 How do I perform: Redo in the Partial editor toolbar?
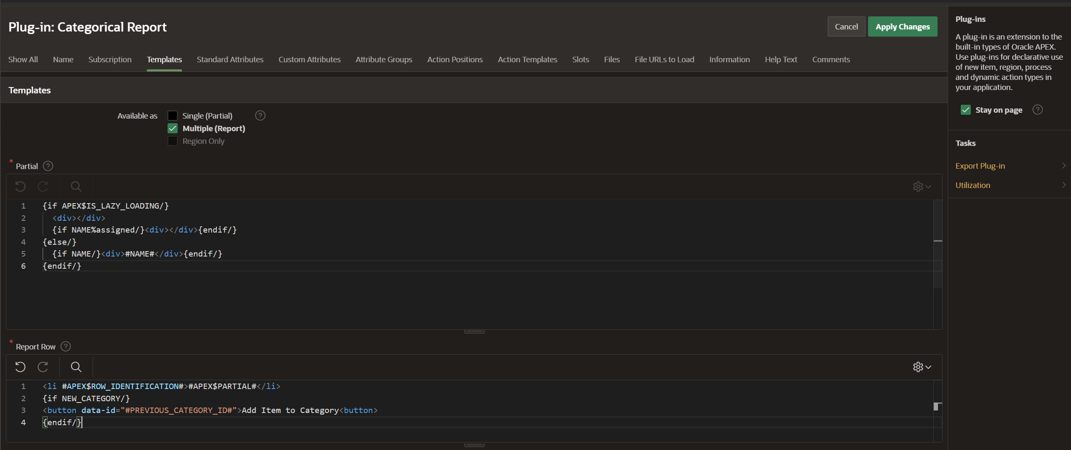[43, 186]
